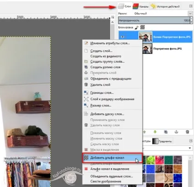Click the duplicate layer icon below layers list
Image resolution: width=194 pixels, height=187 pixels.
[166, 132]
